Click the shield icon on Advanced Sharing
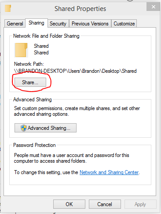Viewport: 161px width, 214px height. (x=24, y=128)
